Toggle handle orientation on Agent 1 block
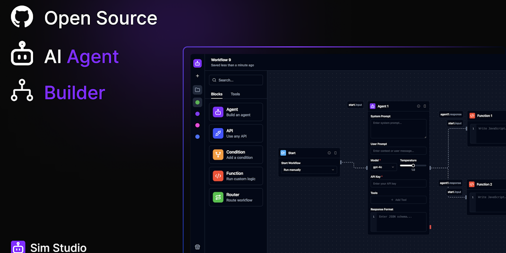 click(424, 106)
